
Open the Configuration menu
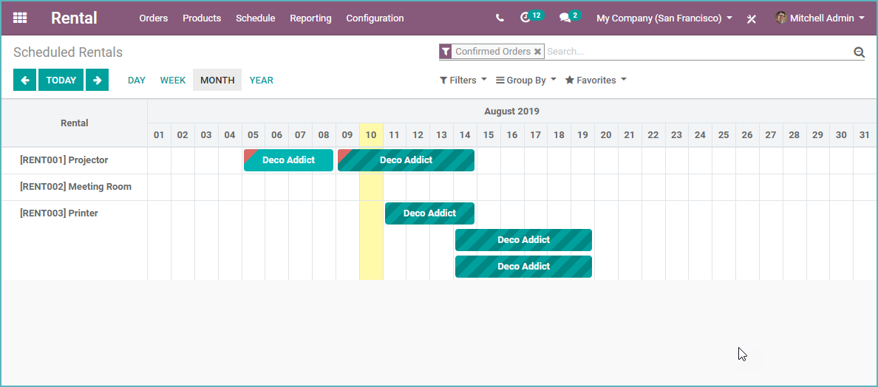click(x=375, y=18)
